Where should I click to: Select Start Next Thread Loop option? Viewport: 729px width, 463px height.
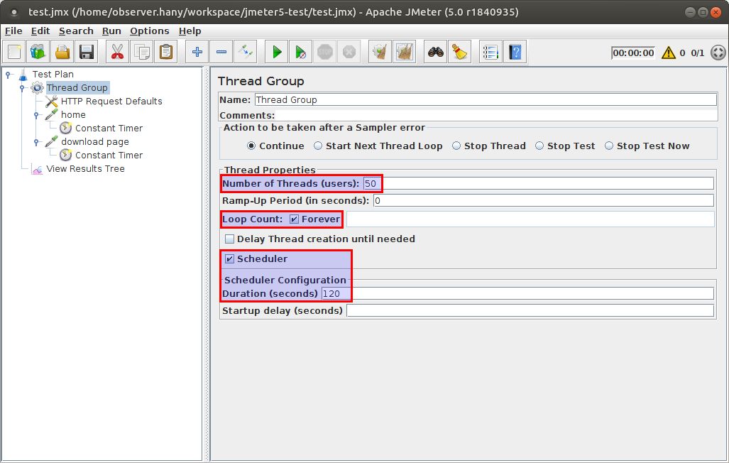click(318, 146)
